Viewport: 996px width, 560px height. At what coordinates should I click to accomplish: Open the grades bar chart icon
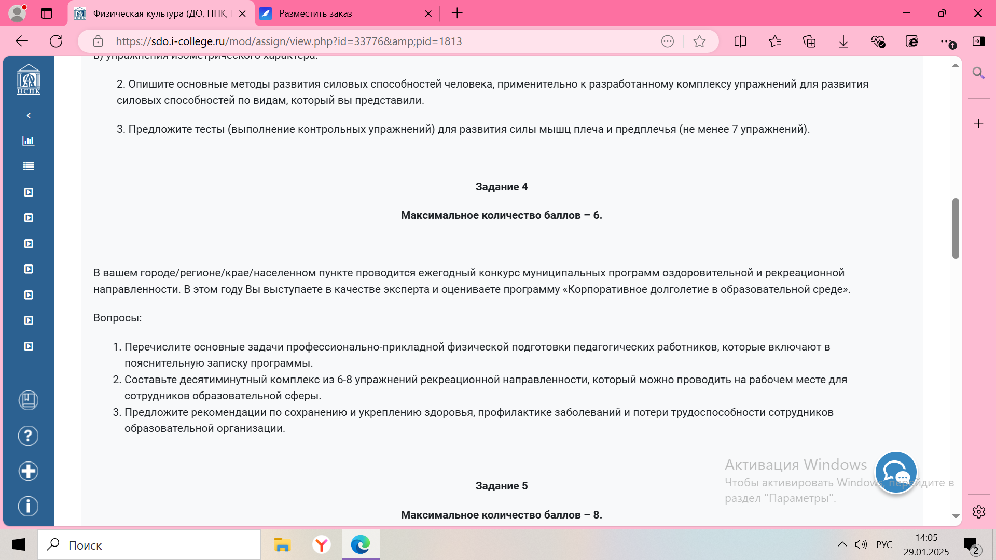29,141
